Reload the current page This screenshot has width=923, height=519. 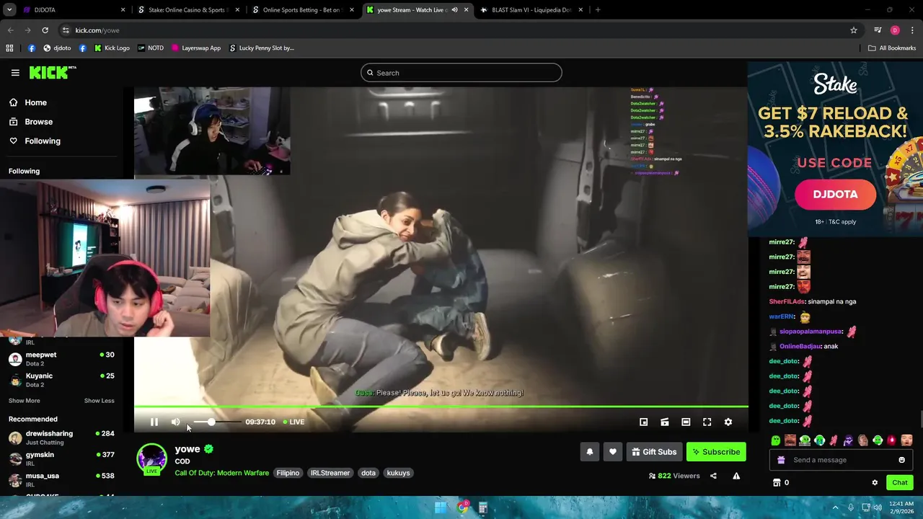[45, 30]
